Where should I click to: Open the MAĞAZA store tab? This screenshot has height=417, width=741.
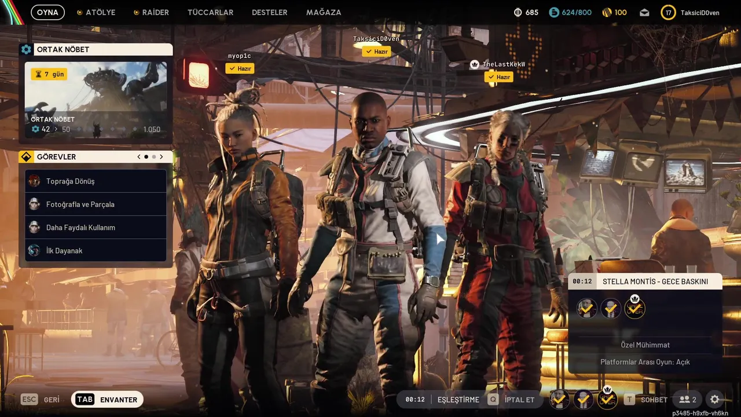tap(323, 12)
